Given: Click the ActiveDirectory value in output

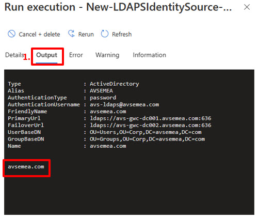Looking at the screenshot, I should (x=114, y=84).
